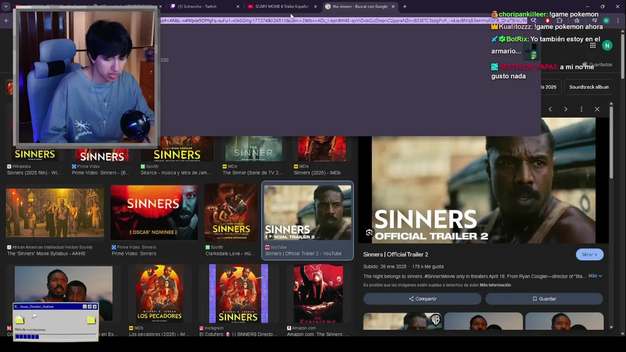The image size is (626, 352).
Task: Open the large Sinners Official Trailer 2 preview image
Action: pyautogui.click(x=483, y=180)
